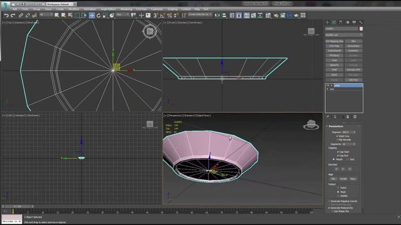The image size is (401, 225).
Task: Select the Grid capping radio button
Action: 348,159
